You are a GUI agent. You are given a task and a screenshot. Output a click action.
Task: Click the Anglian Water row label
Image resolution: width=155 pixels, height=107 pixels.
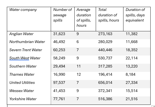tap(21, 34)
